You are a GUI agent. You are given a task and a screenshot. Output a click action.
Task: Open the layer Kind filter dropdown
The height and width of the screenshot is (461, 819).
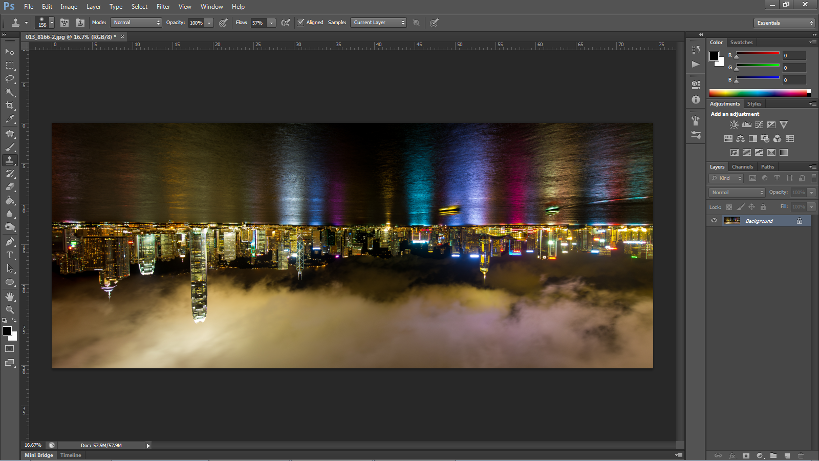[x=726, y=178]
